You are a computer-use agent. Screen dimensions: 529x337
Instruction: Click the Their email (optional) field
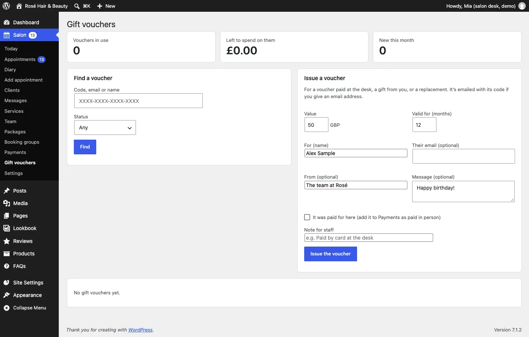coord(464,156)
